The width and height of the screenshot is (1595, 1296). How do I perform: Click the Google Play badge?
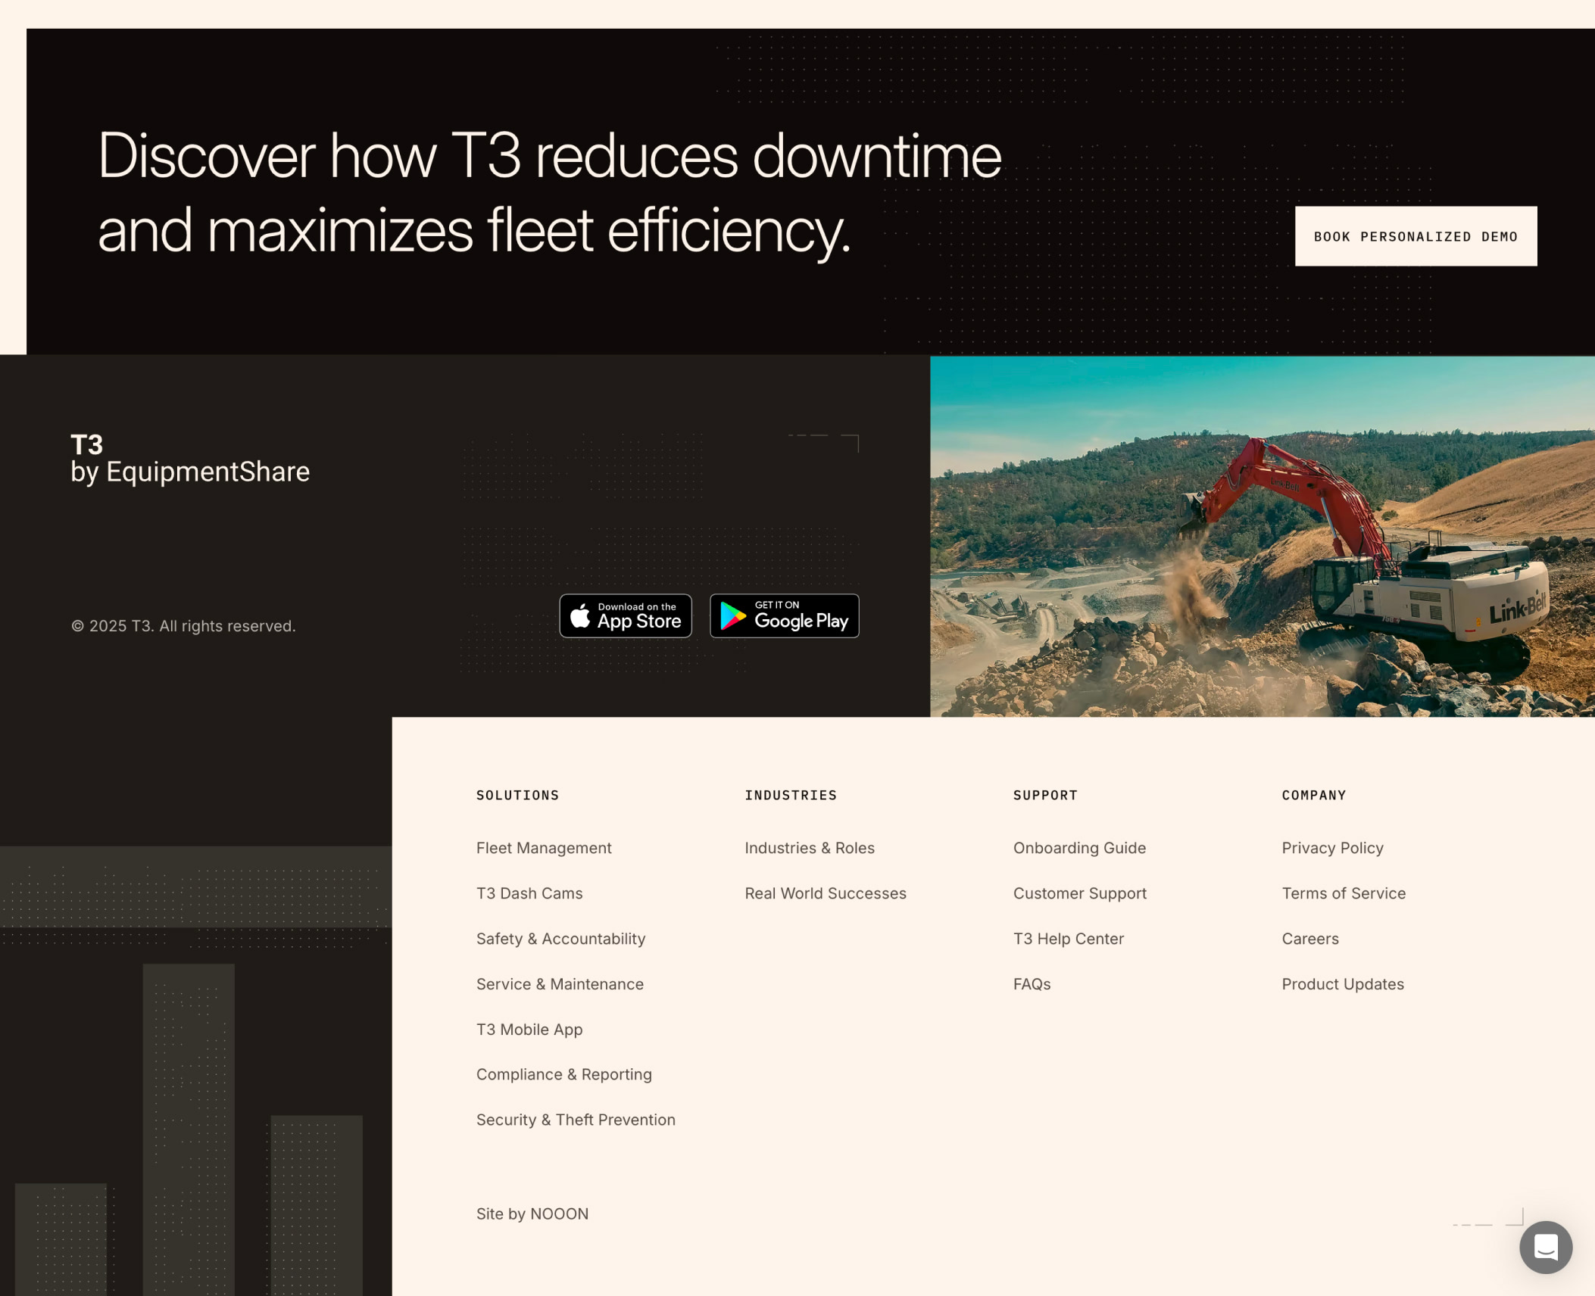coord(784,615)
